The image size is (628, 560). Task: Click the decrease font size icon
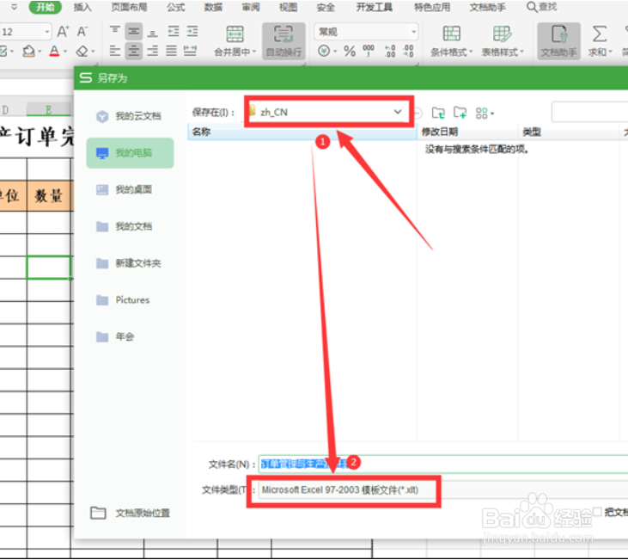point(82,31)
